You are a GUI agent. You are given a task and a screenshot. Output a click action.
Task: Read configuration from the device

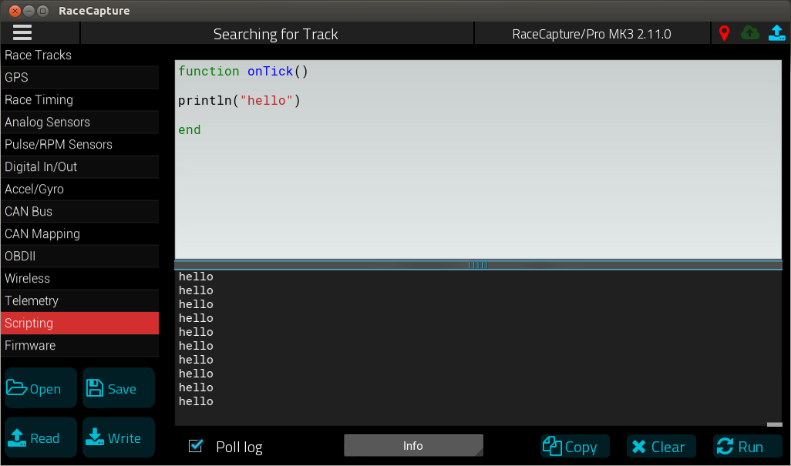(x=41, y=438)
